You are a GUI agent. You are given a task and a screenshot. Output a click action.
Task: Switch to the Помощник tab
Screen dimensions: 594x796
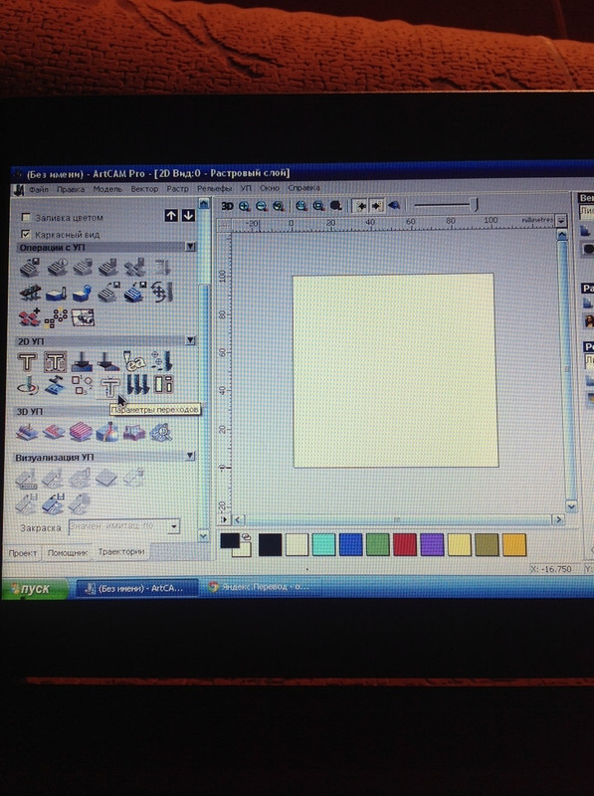tap(67, 552)
